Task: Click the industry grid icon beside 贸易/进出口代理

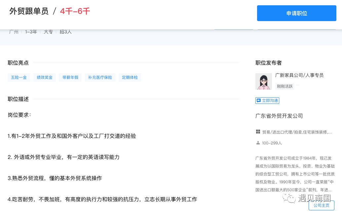Action: point(258,131)
